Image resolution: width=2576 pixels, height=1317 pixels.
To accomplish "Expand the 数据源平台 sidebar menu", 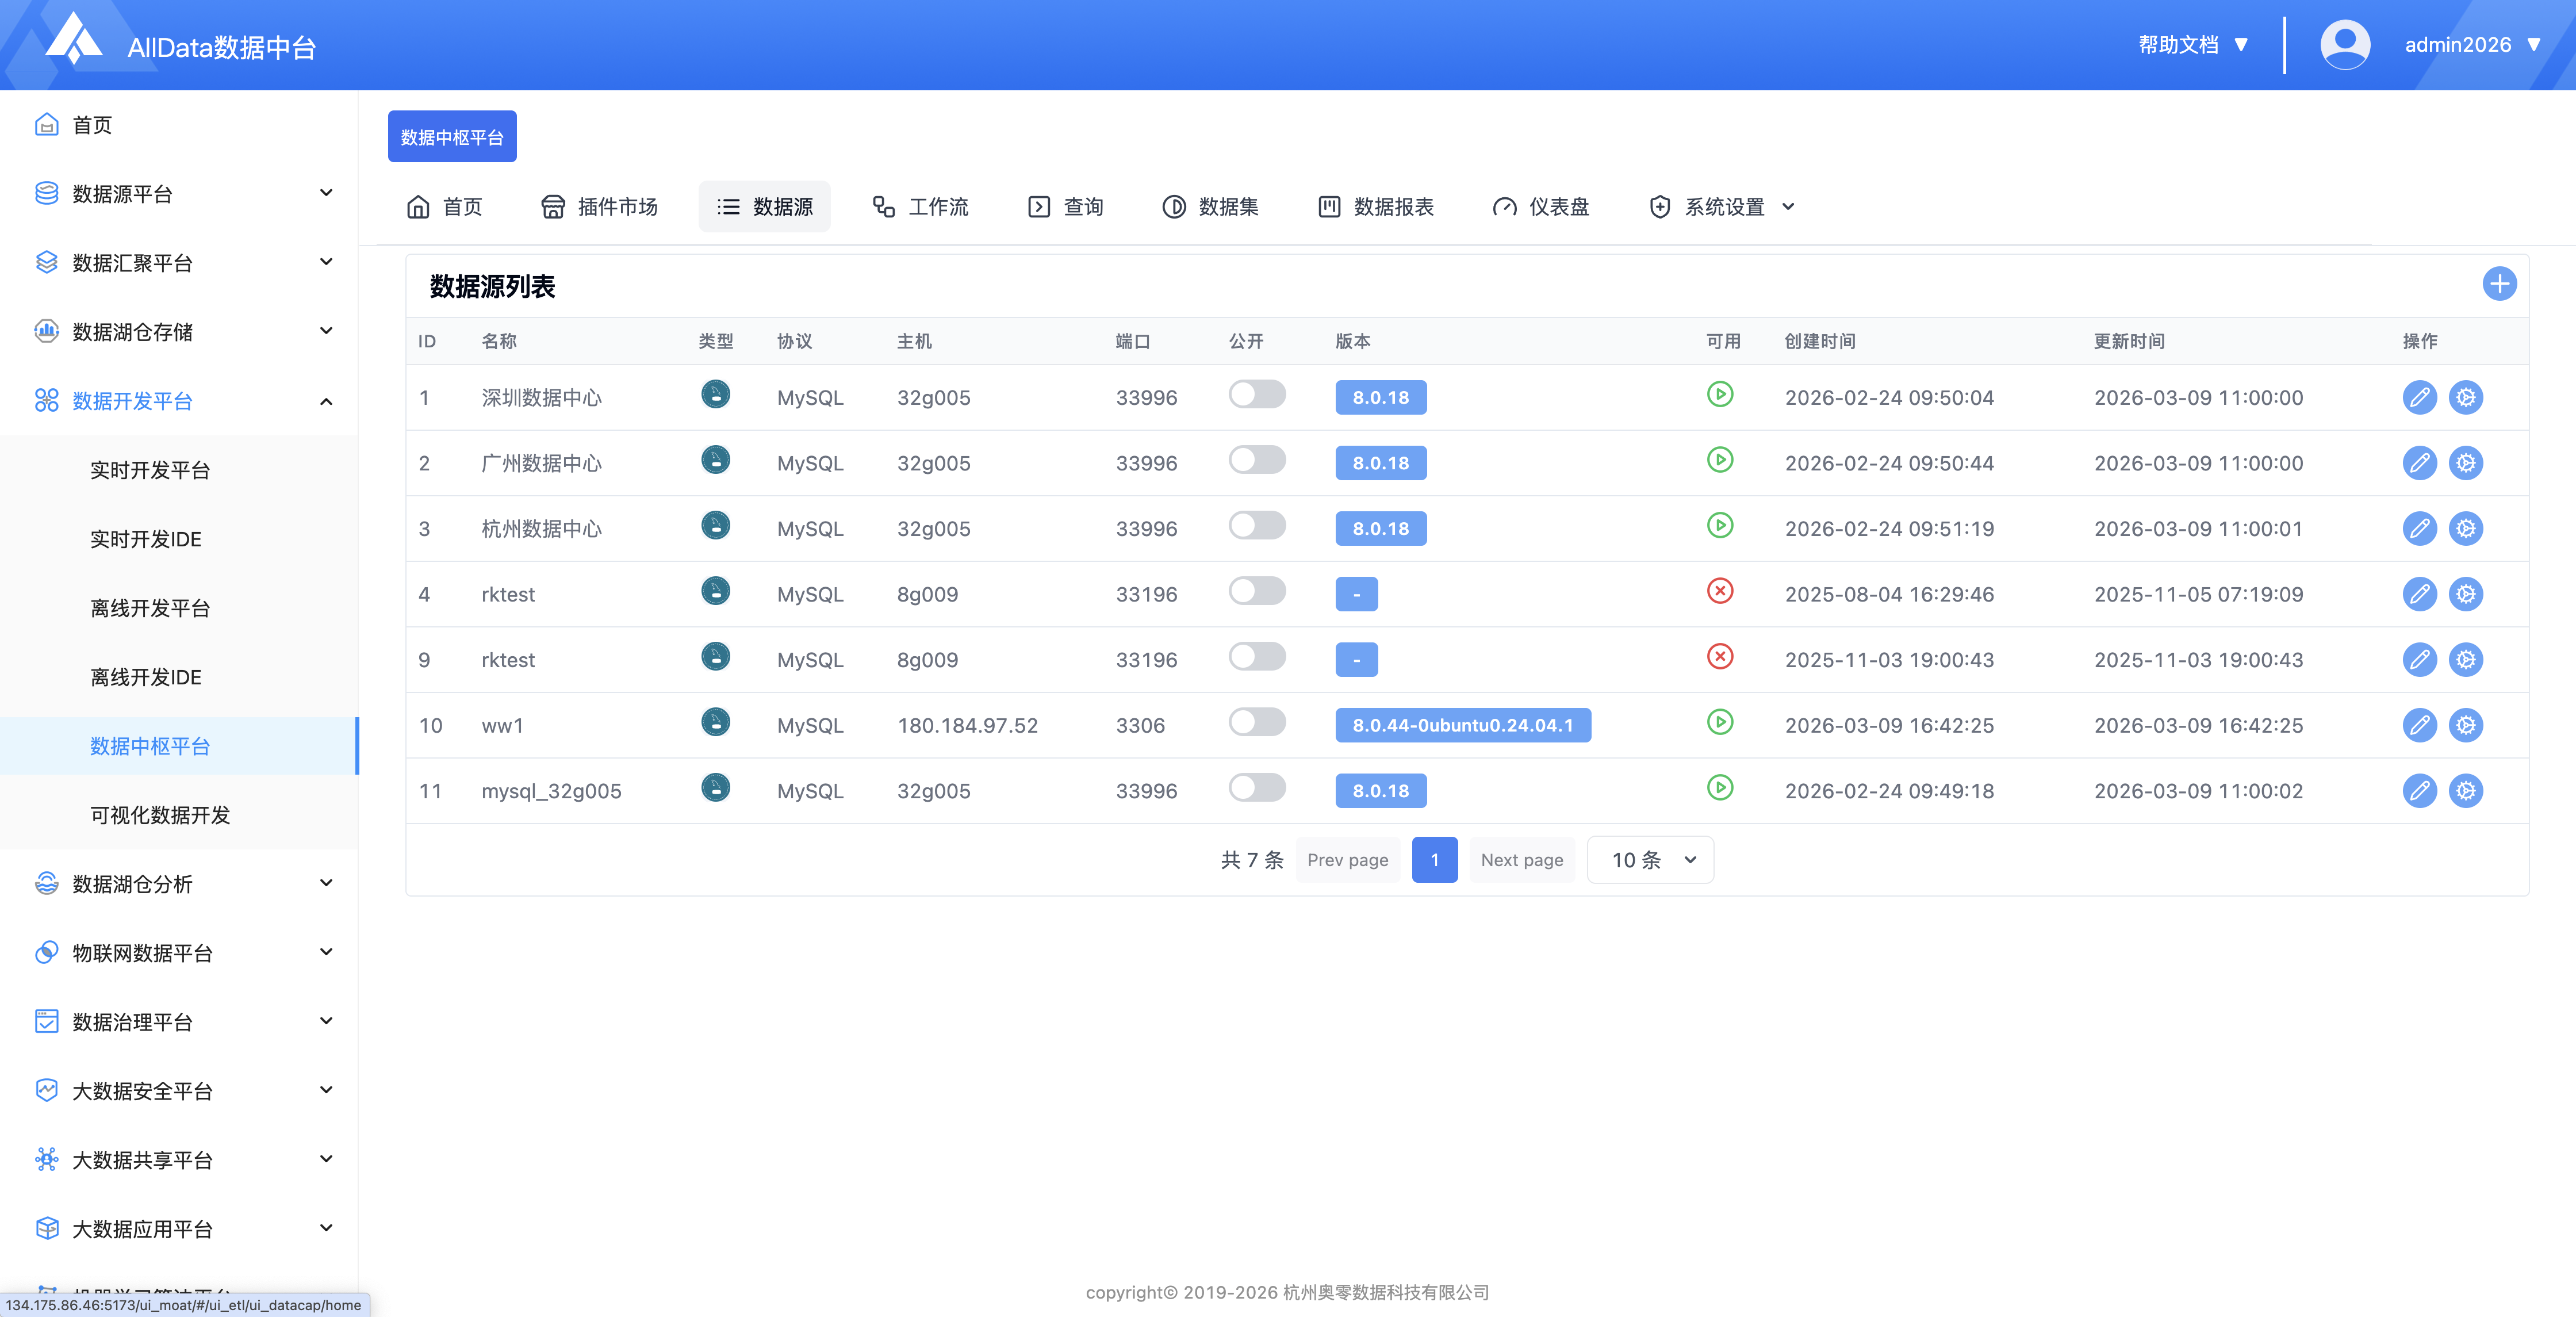I will coord(179,194).
